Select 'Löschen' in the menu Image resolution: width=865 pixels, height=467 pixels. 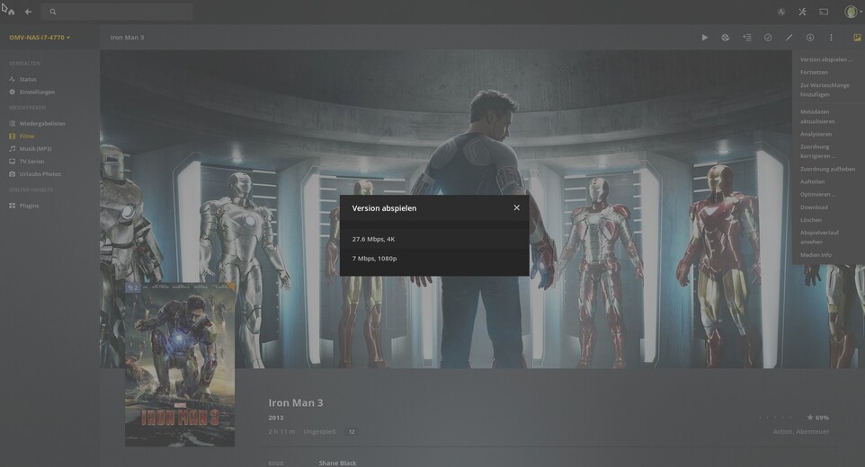811,220
